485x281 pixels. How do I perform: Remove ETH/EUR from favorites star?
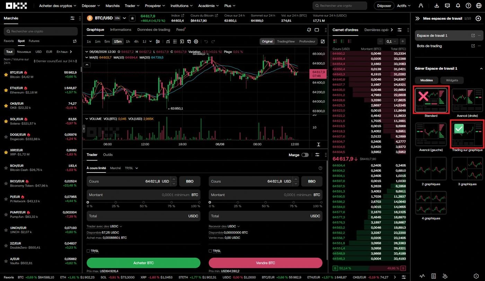6,90
